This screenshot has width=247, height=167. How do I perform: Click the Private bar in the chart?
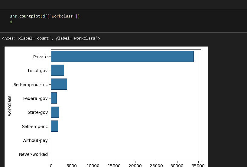pos(122,56)
